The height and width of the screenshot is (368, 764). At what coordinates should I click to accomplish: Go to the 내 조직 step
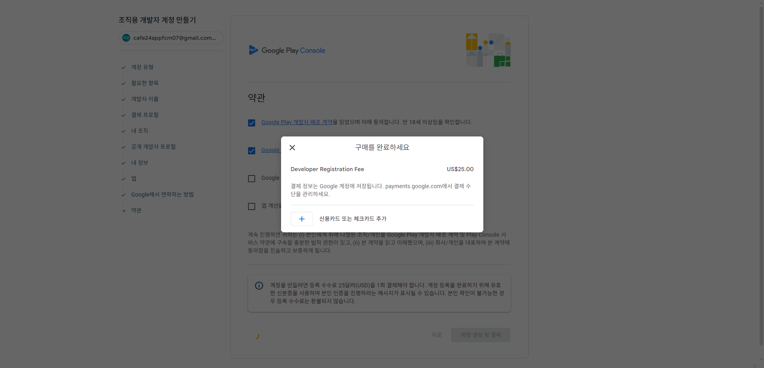click(139, 131)
